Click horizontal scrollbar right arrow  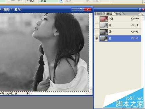[87, 93]
